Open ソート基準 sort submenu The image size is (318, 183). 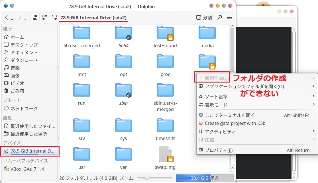point(257,97)
